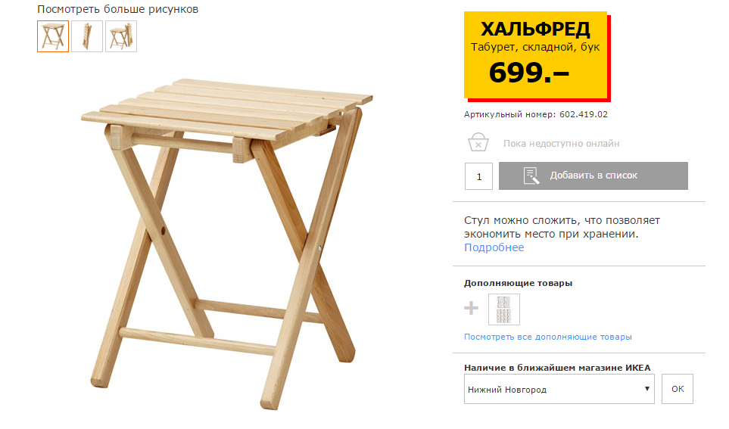Open Посмотреть все дополняющие товары link
729x429 pixels.
[x=547, y=337]
